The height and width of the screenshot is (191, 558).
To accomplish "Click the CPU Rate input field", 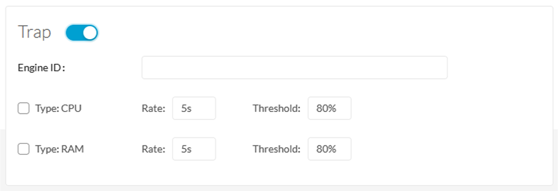I will (194, 109).
